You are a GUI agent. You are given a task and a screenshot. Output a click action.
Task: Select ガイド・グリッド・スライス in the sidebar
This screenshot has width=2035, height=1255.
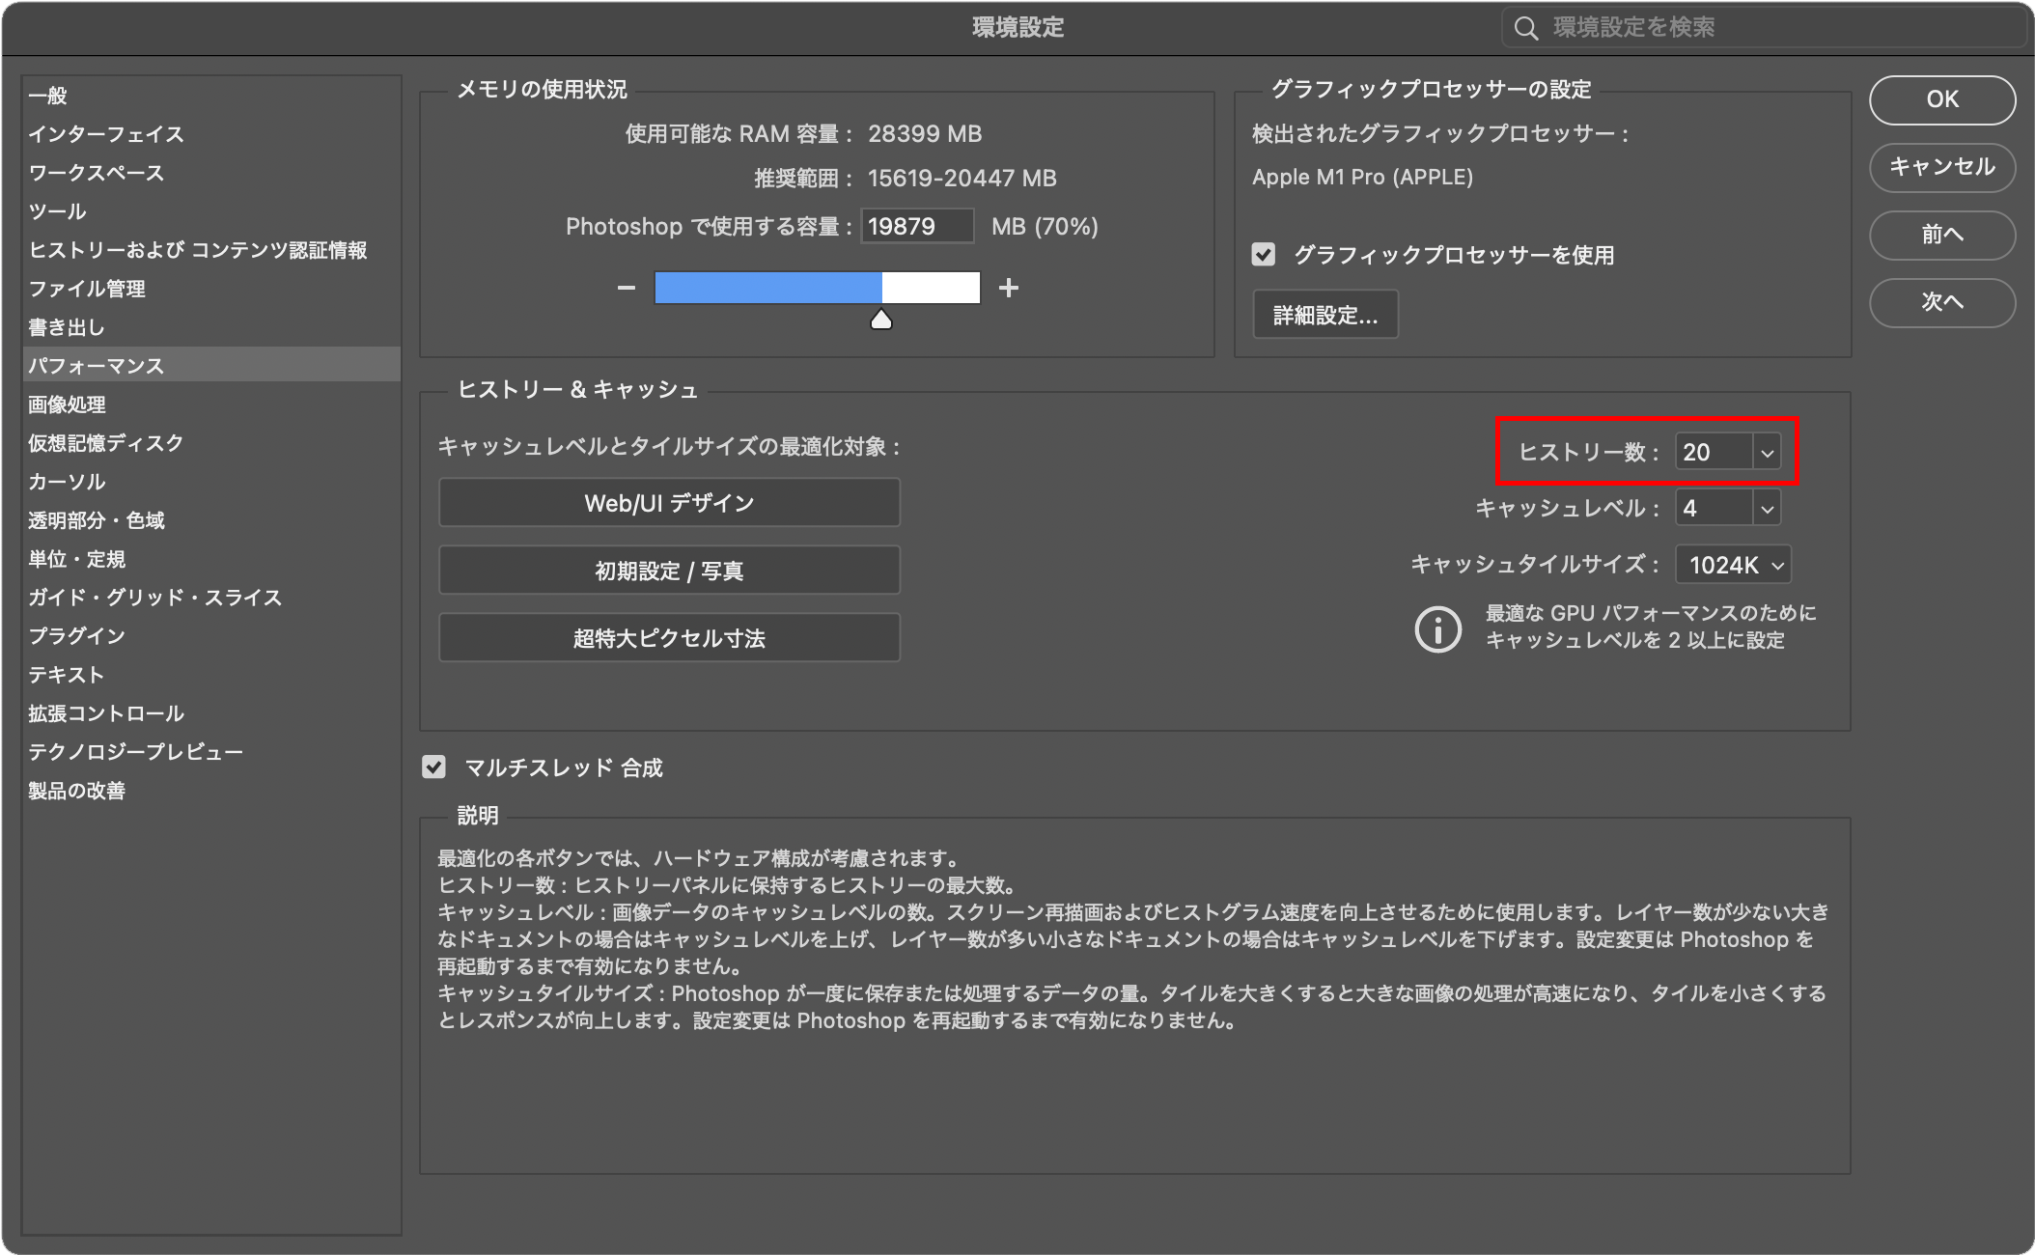click(210, 598)
